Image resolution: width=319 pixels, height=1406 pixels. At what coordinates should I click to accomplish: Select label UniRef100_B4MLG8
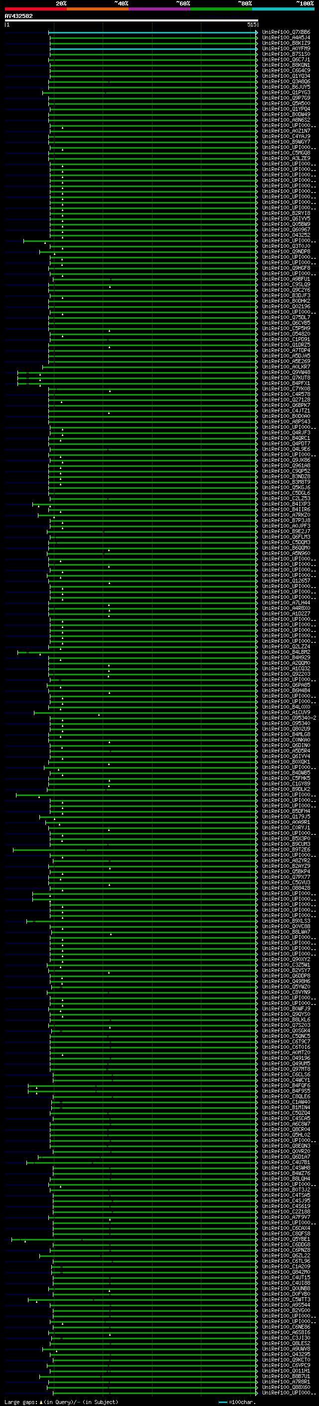(286, 734)
